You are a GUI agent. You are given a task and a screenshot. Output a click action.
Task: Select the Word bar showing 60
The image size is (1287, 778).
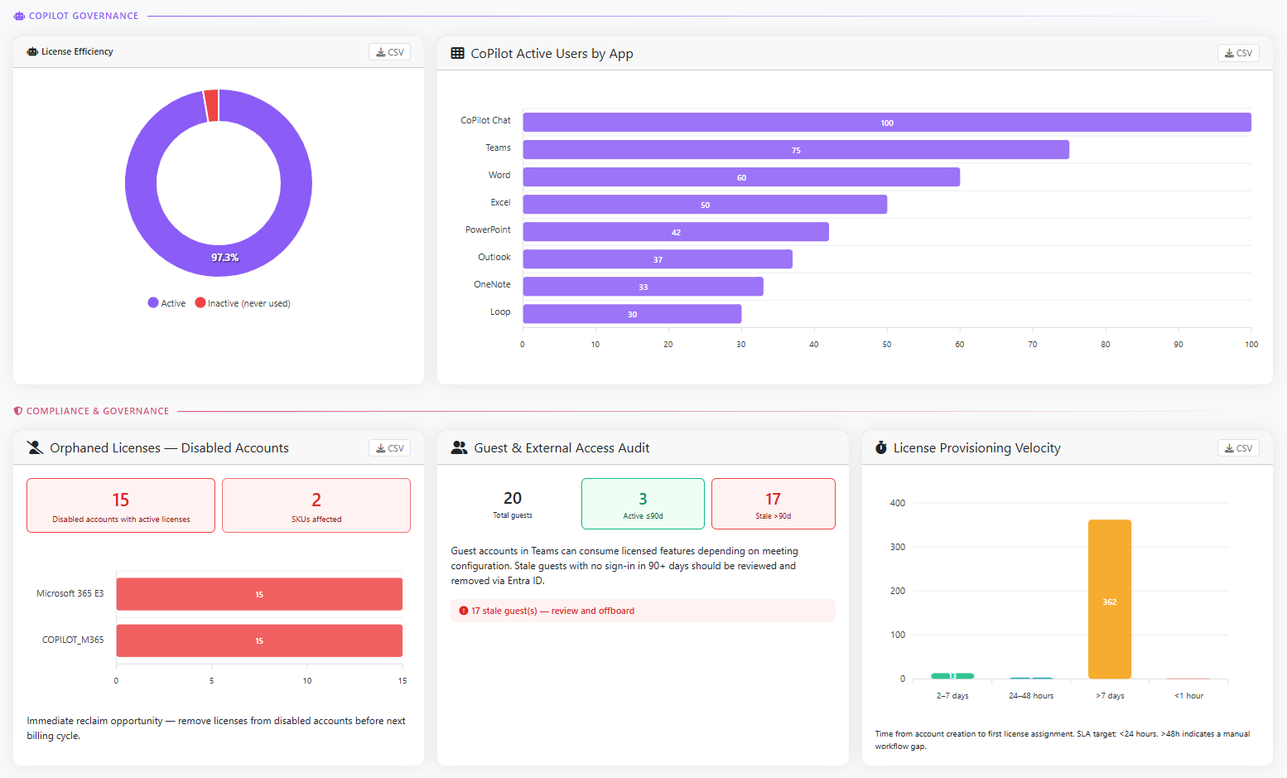tap(741, 177)
